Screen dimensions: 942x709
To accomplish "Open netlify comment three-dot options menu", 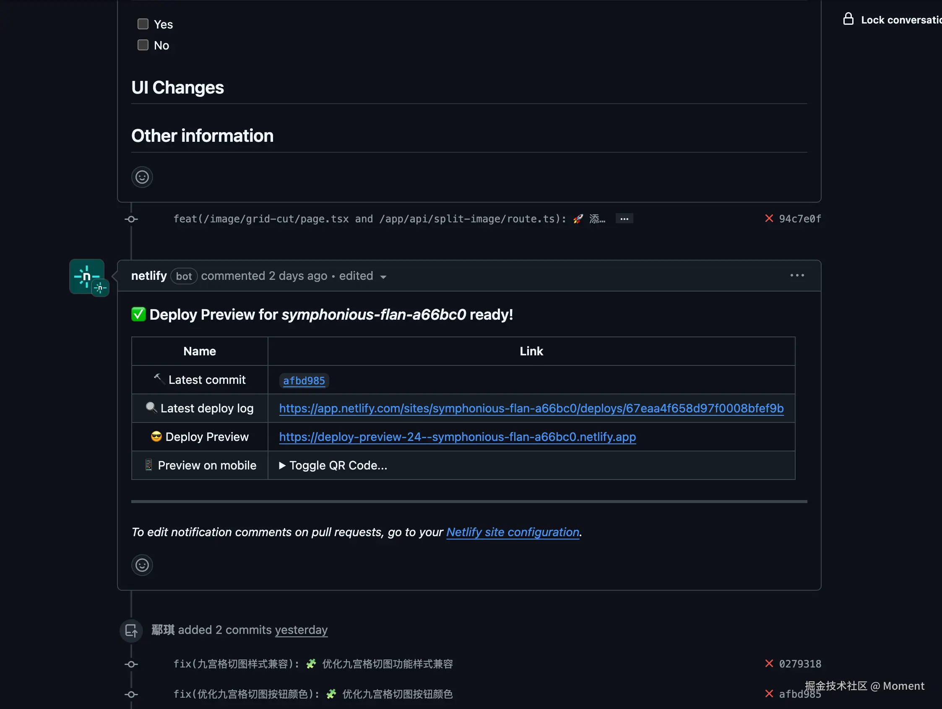I will 797,276.
